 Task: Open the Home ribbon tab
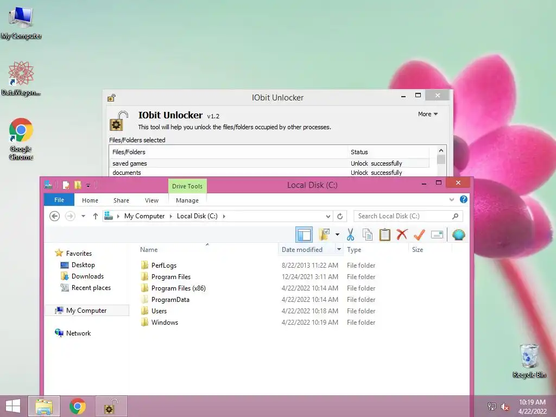point(90,200)
